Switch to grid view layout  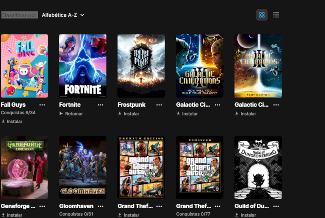pos(262,15)
